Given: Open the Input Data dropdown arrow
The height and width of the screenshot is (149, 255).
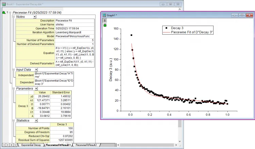Looking at the screenshot, I should point(36,69).
